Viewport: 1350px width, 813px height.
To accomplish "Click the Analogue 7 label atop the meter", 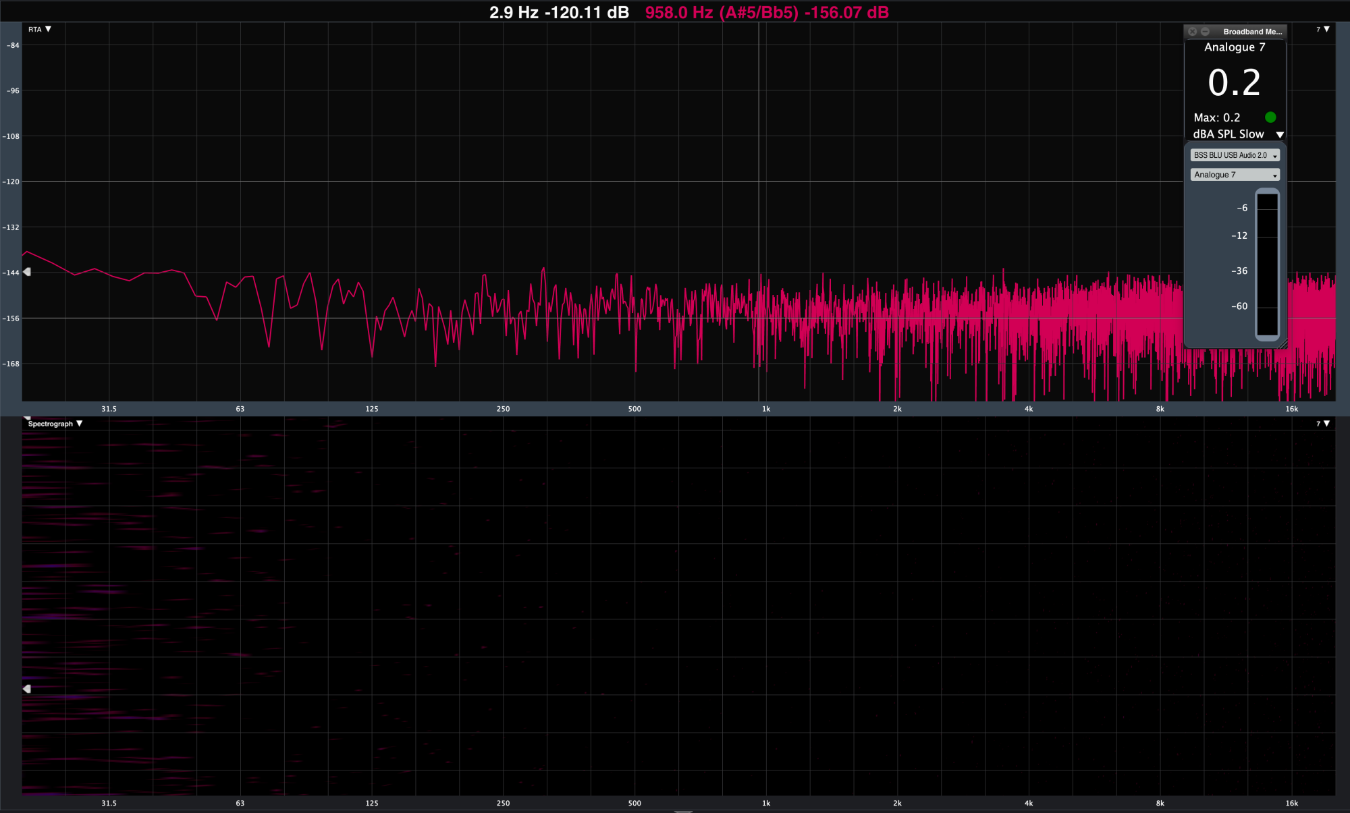I will click(1235, 47).
